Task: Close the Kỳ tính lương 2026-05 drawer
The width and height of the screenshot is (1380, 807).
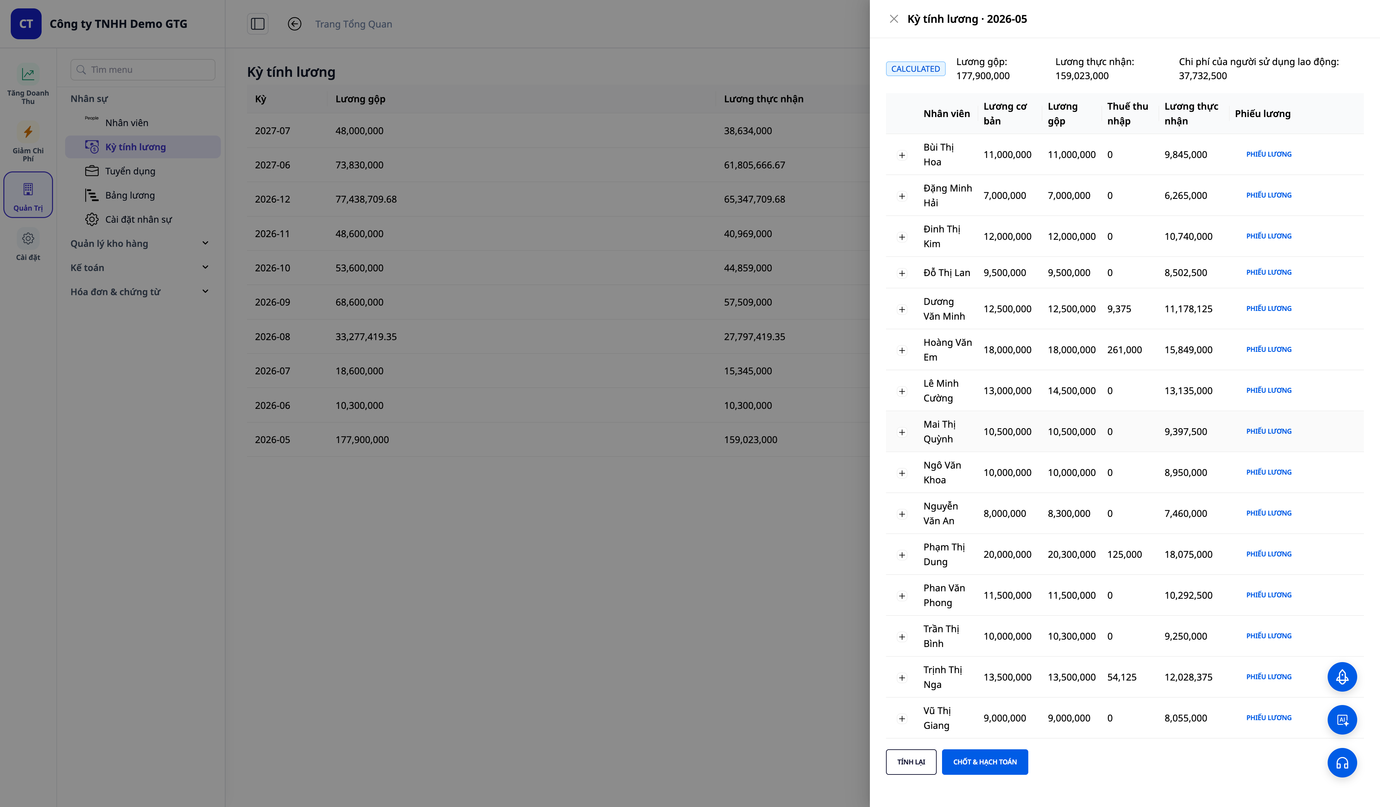Action: pyautogui.click(x=894, y=19)
